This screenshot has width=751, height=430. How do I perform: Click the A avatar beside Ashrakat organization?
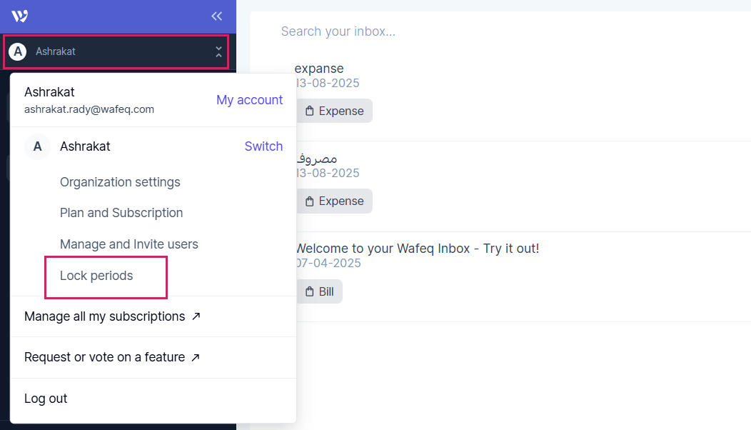(x=38, y=146)
